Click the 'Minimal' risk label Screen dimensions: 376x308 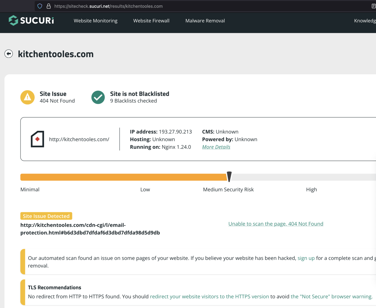tap(30, 189)
